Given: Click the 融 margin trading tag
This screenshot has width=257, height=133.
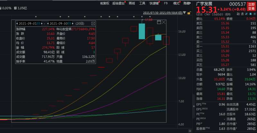Looking at the screenshot, I should click(x=238, y=14).
